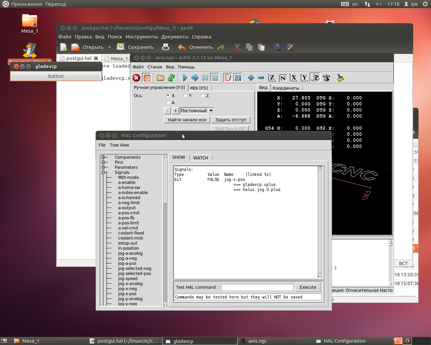Screen dimensions: 431x345
Task: Toggle the machine power icon in AXIS
Action: (147, 78)
